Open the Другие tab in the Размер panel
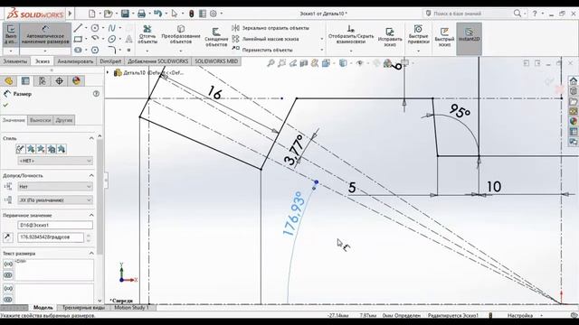The image size is (579, 325). [64, 120]
